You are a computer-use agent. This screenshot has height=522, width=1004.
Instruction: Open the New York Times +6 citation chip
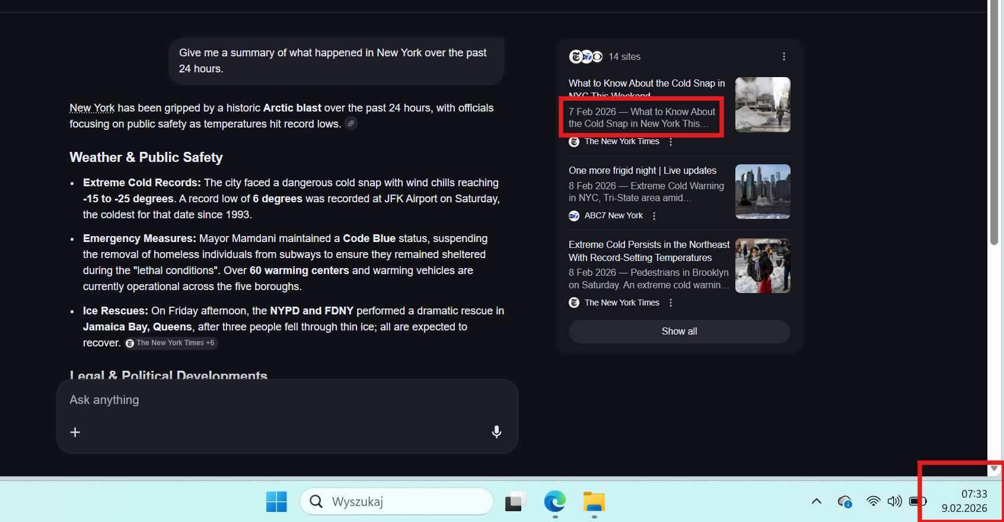click(171, 343)
